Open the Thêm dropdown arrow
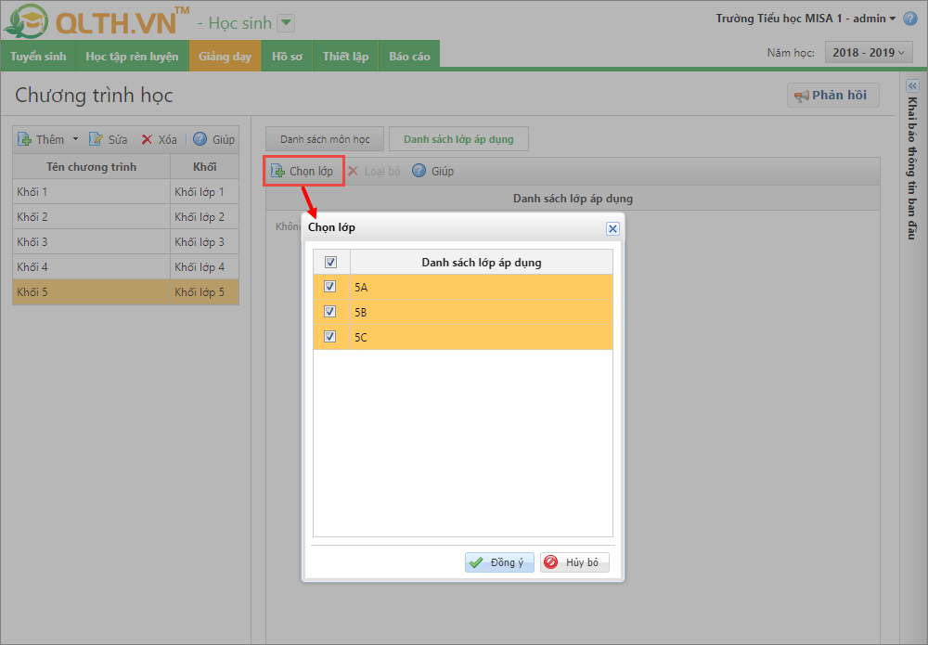Image resolution: width=928 pixels, height=645 pixels. (x=75, y=139)
